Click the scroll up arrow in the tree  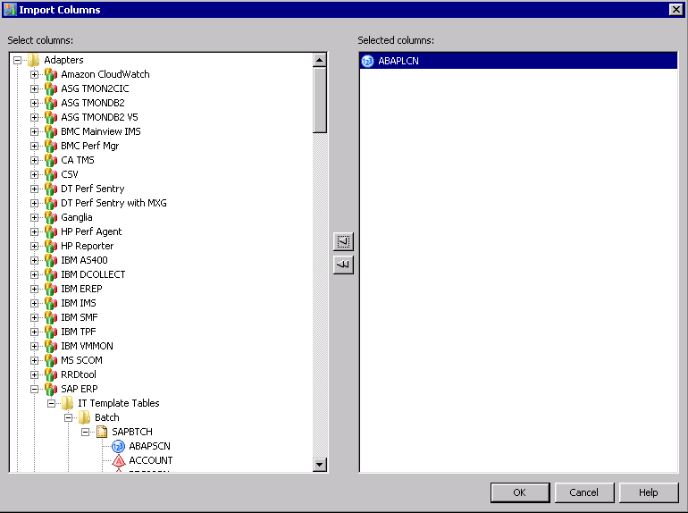pyautogui.click(x=320, y=60)
